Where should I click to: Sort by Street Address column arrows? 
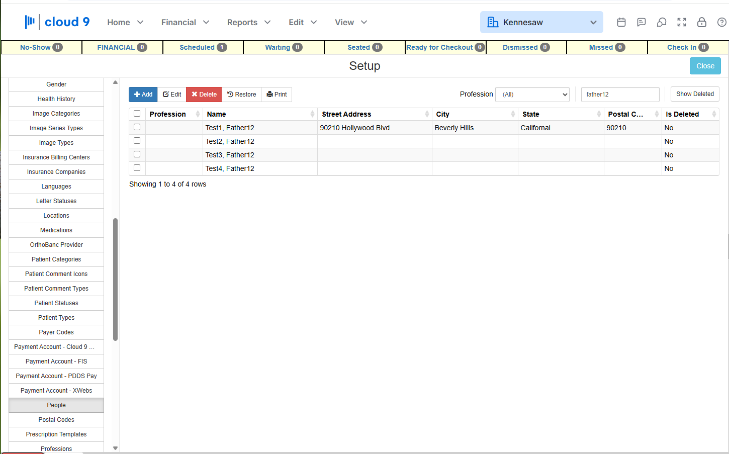427,114
